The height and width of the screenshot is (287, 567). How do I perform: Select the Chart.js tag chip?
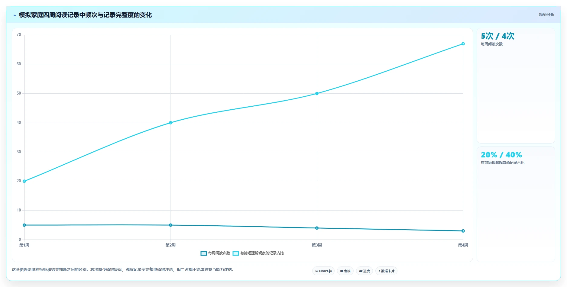(323, 271)
